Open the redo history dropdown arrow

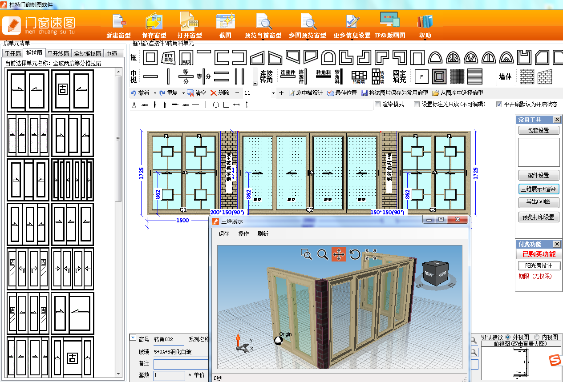click(183, 93)
